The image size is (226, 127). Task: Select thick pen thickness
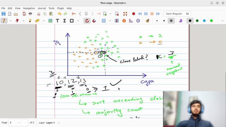point(171,21)
